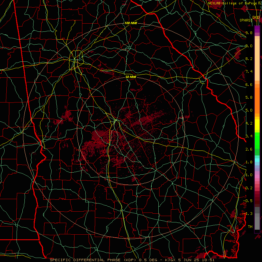The height and width of the screenshot is (262, 262).
Task: Click the 1.0 scale value
Action: coord(249,175)
